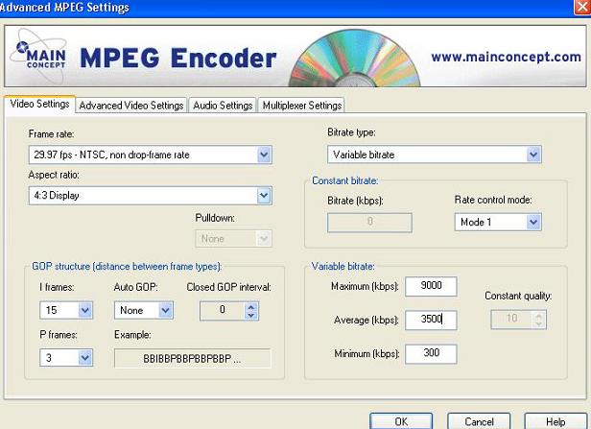Click the 'Constant bitrate:' group label
591x429 pixels.
click(344, 181)
